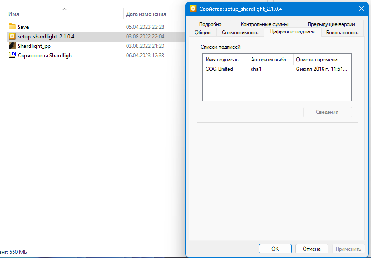371x258 pixels.
Task: Click the OK button
Action: 275,249
